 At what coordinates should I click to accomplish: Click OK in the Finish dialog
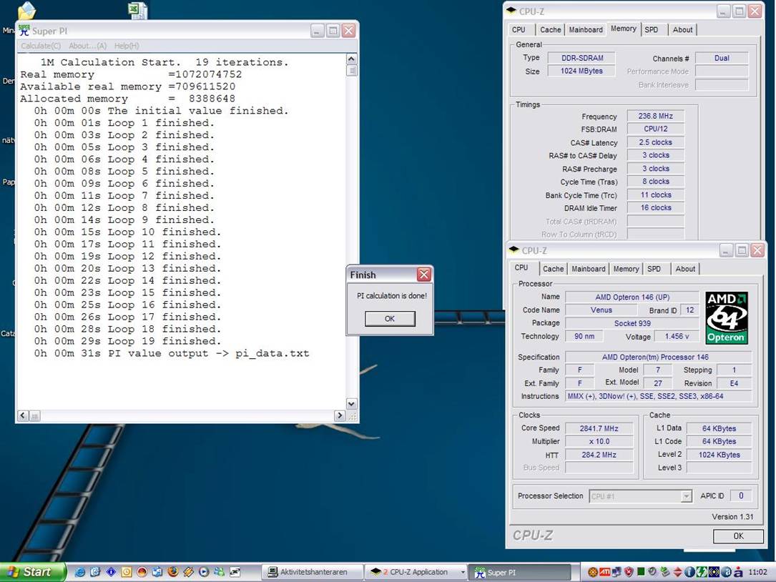tap(390, 319)
